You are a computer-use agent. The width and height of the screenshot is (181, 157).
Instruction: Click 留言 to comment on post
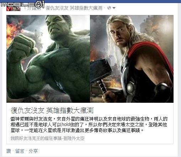click(x=20, y=151)
